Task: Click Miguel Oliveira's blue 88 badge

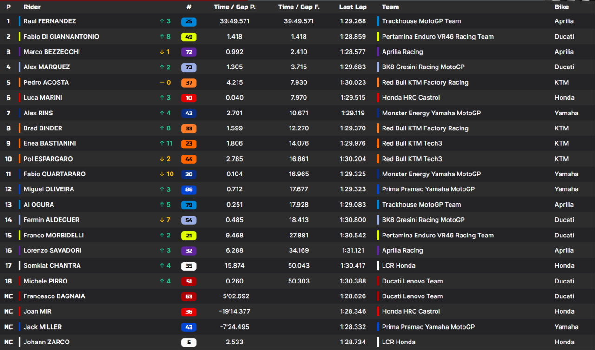Action: (189, 189)
